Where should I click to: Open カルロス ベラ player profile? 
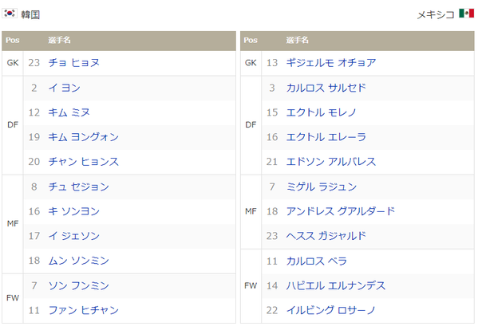[x=317, y=261]
